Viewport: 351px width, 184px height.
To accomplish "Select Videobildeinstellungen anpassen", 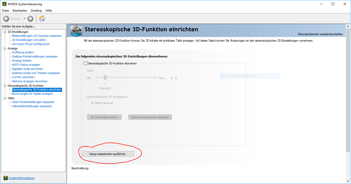I will (x=32, y=106).
